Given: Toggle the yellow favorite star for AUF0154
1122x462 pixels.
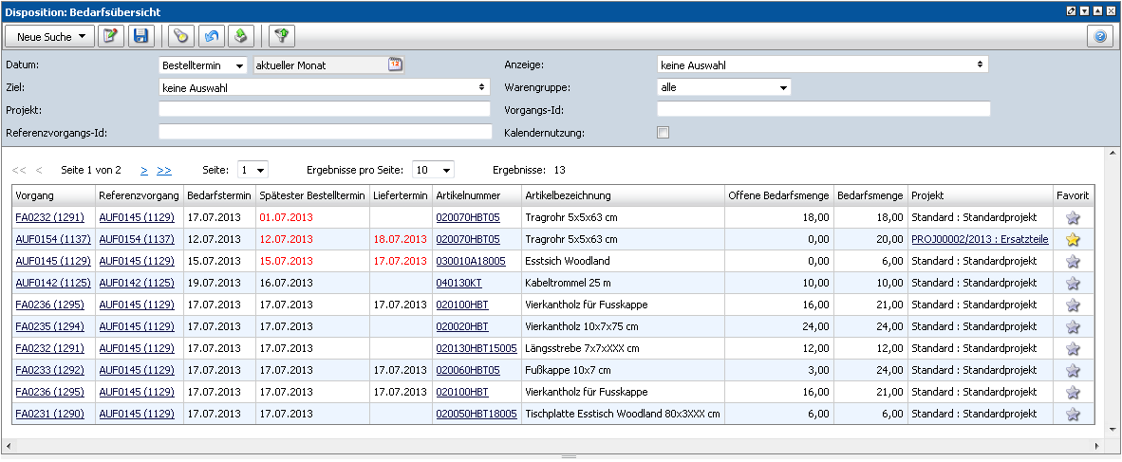Looking at the screenshot, I should [1073, 239].
